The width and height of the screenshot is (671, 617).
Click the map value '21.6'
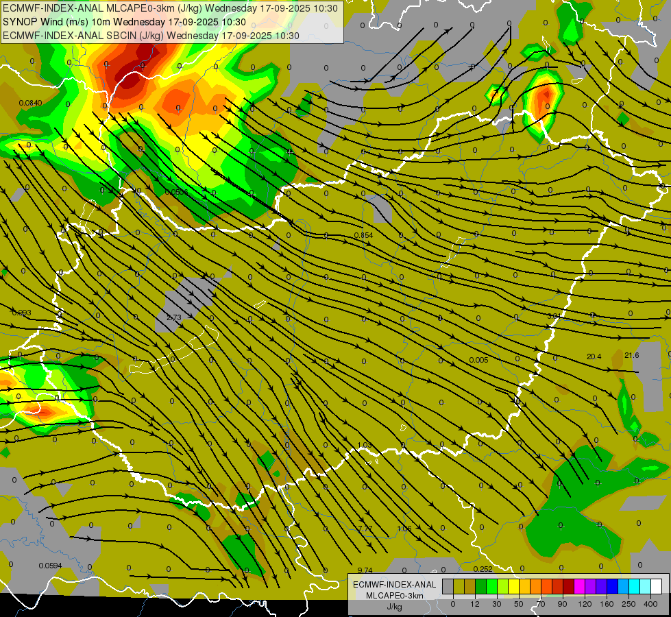(x=632, y=355)
